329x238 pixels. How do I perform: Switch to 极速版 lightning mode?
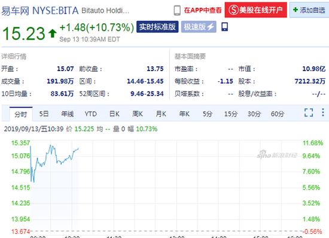(199, 27)
